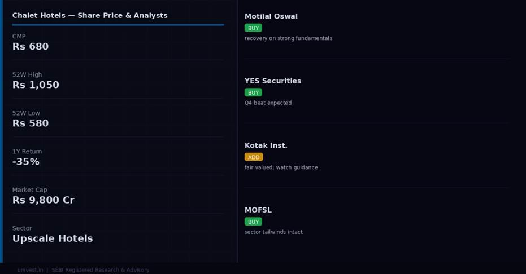Select the Sector label
Image resolution: width=526 pixels, height=274 pixels.
point(22,228)
